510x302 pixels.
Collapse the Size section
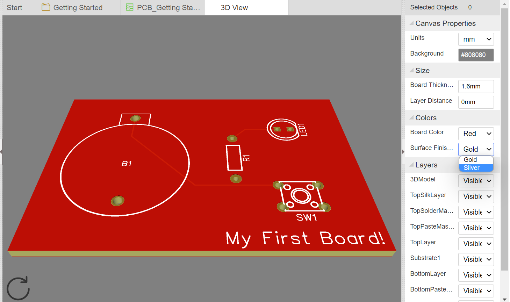pos(412,70)
